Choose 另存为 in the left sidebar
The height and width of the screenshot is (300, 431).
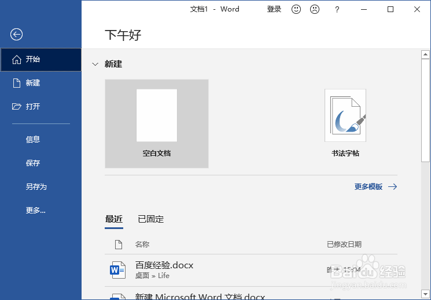pyautogui.click(x=40, y=187)
